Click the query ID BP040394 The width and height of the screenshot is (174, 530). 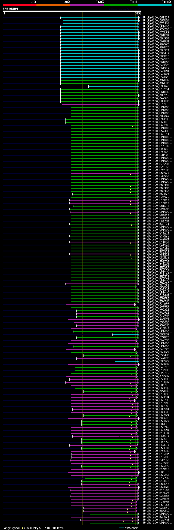[x=10, y=9]
